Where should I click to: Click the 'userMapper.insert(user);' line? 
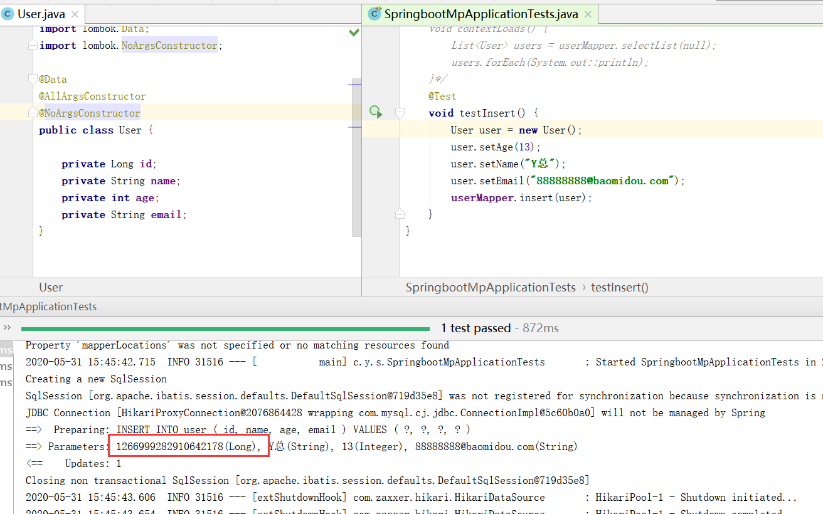point(521,197)
